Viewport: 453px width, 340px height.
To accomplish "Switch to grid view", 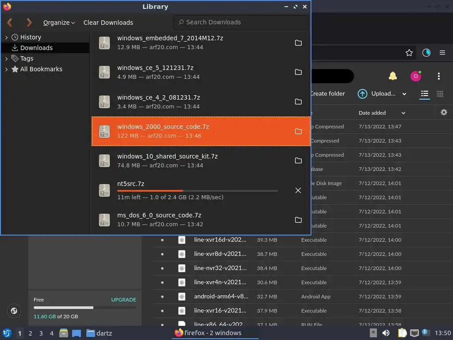I will point(440,94).
